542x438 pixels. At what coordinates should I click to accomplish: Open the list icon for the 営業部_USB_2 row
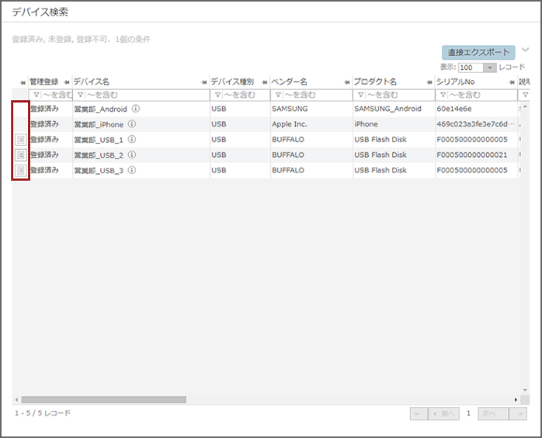tap(21, 155)
